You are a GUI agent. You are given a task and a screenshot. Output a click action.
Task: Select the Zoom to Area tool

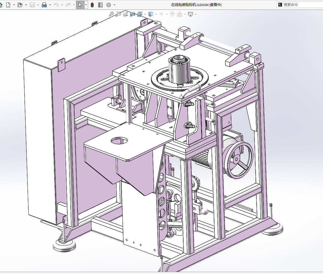point(118,14)
